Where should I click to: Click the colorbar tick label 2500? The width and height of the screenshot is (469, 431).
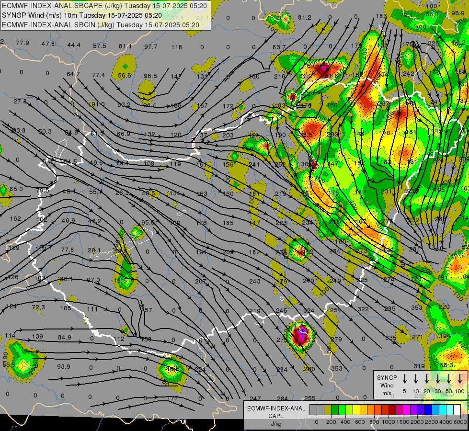(x=431, y=422)
